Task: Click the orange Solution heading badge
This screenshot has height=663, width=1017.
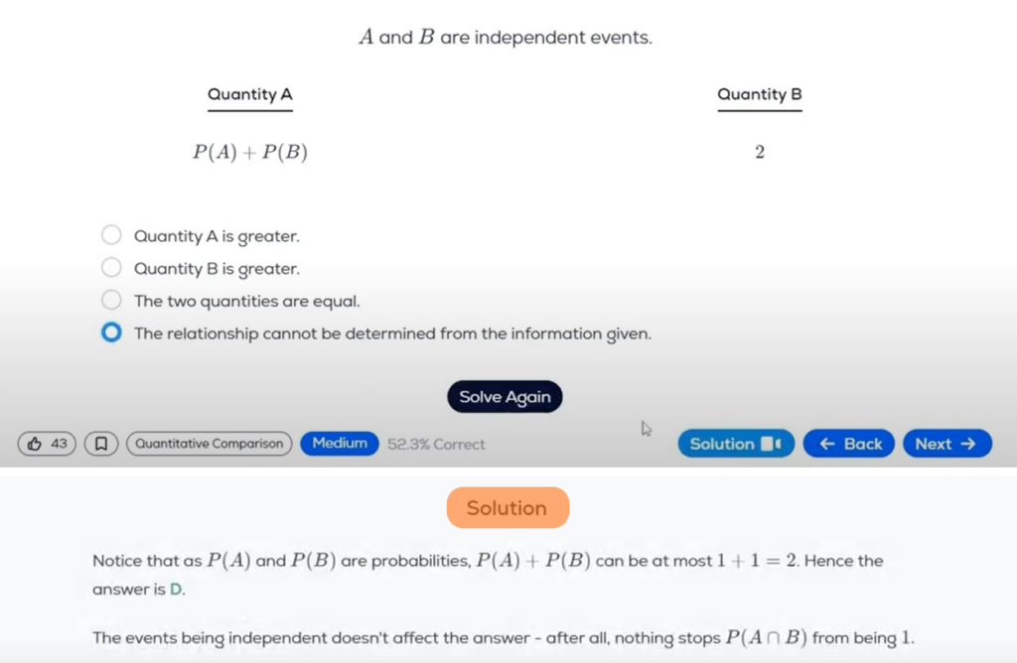Action: click(x=508, y=507)
